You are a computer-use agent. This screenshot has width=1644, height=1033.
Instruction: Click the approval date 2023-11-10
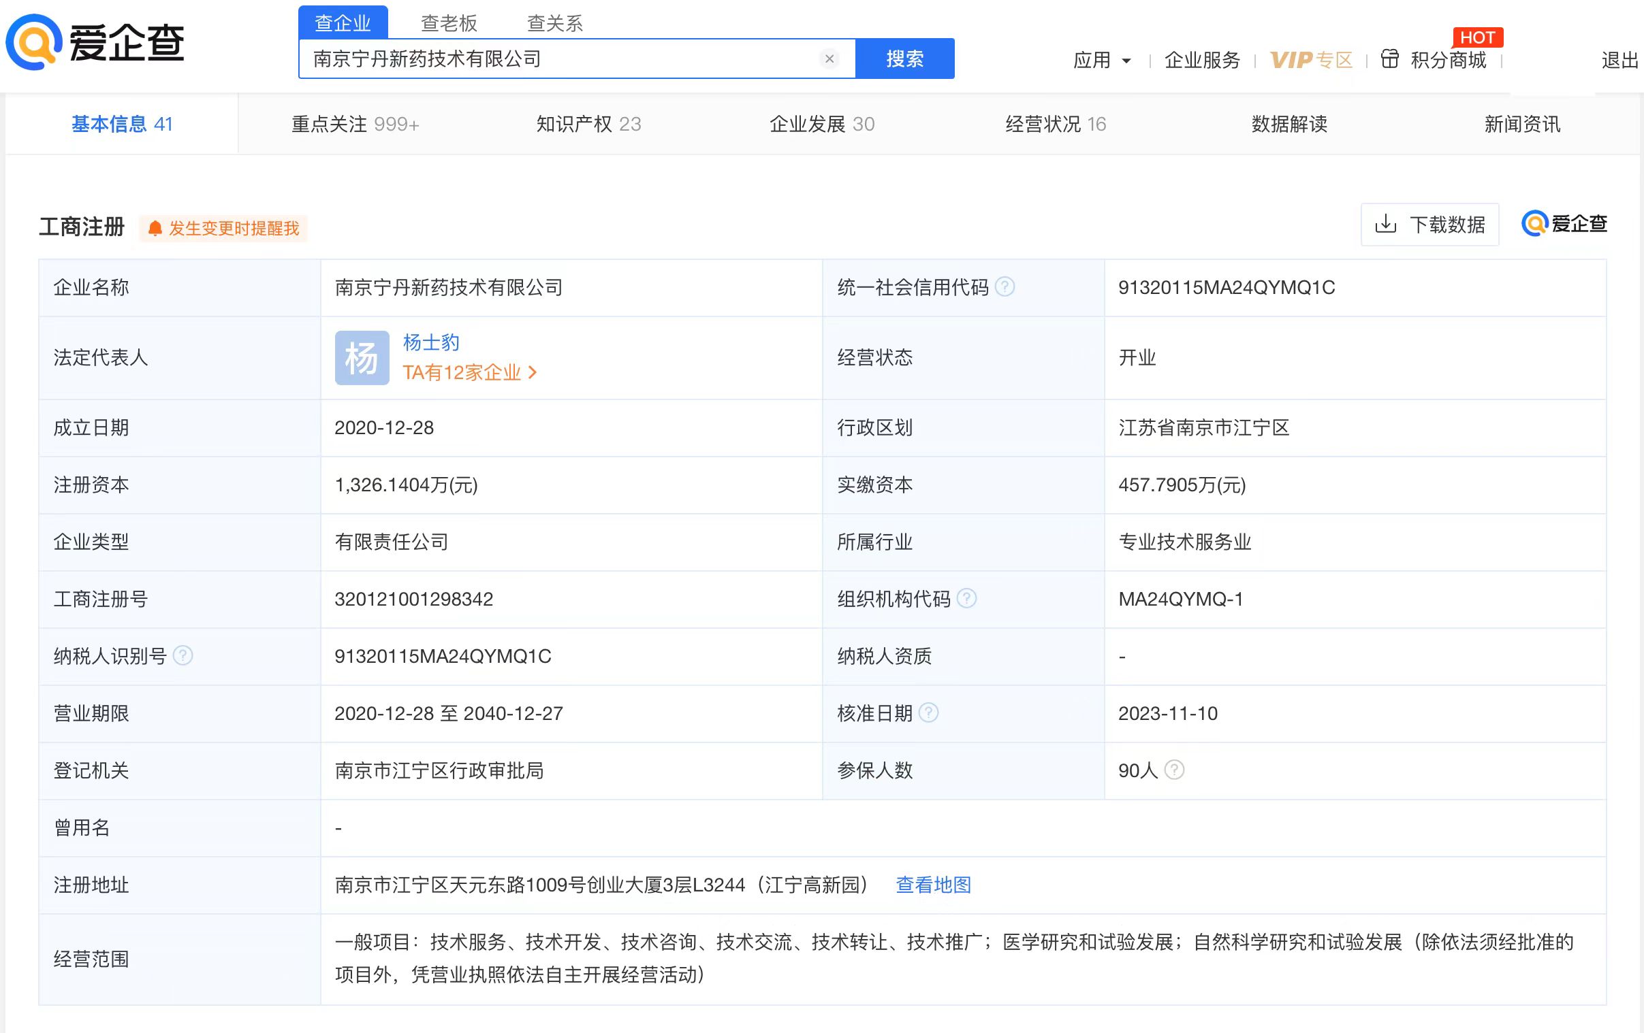pyautogui.click(x=1167, y=714)
